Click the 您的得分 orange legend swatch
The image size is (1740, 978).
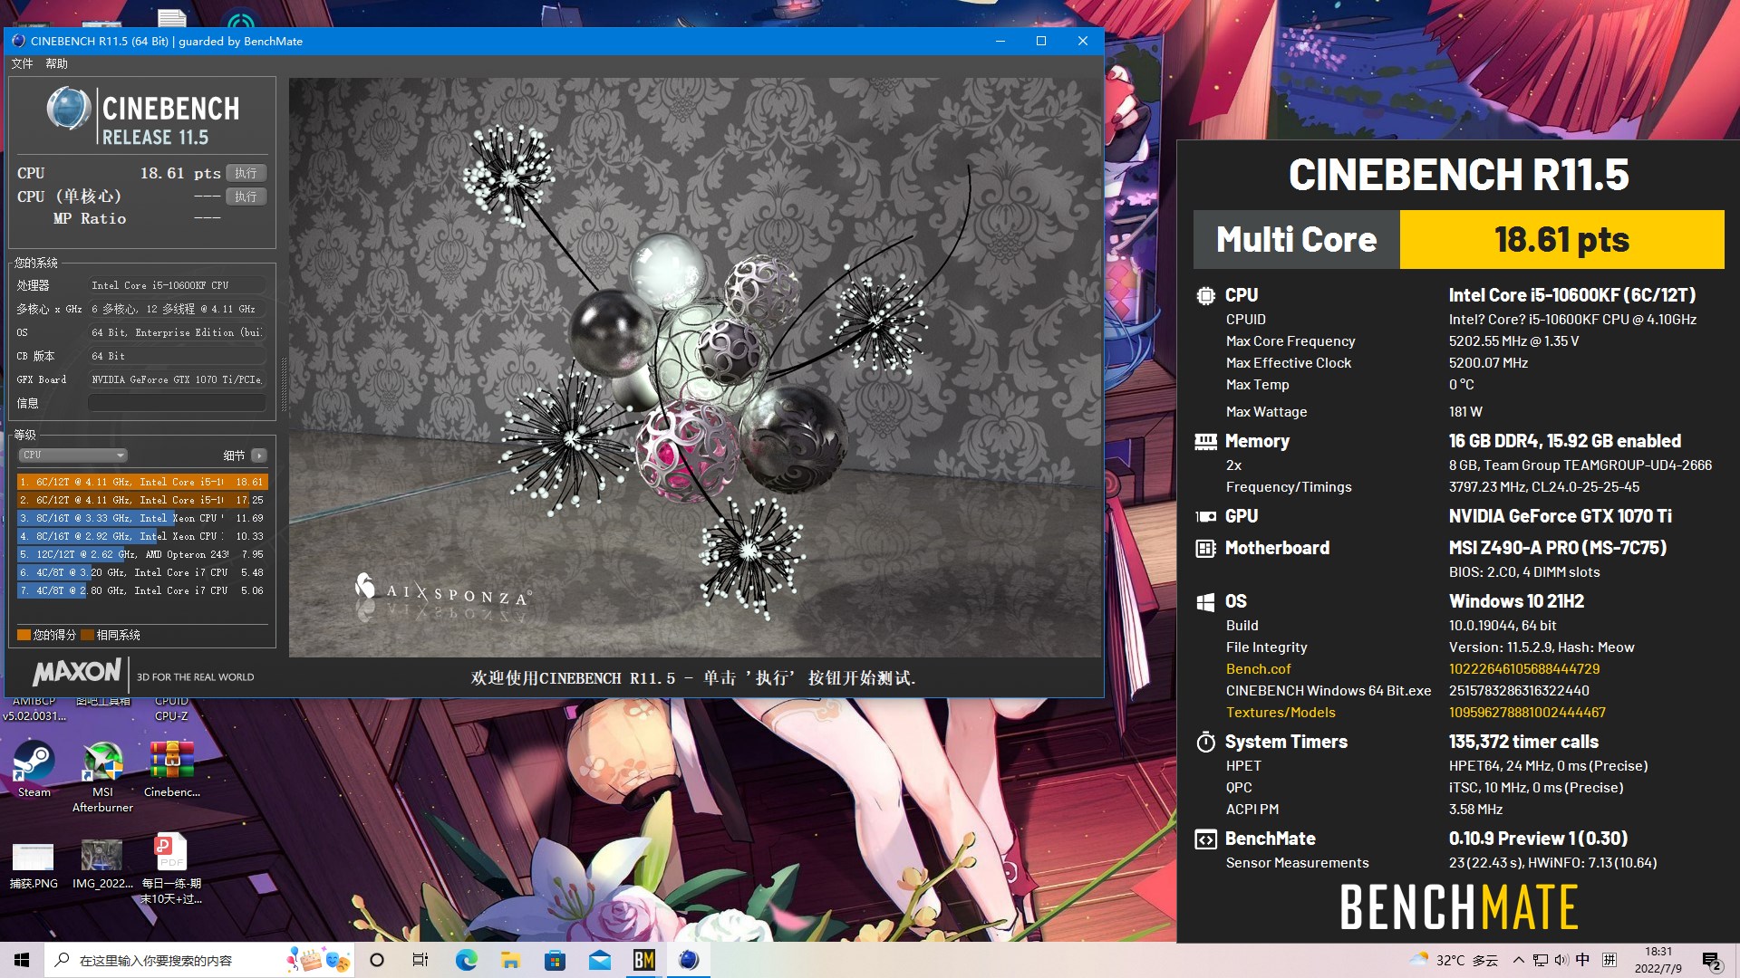click(24, 635)
